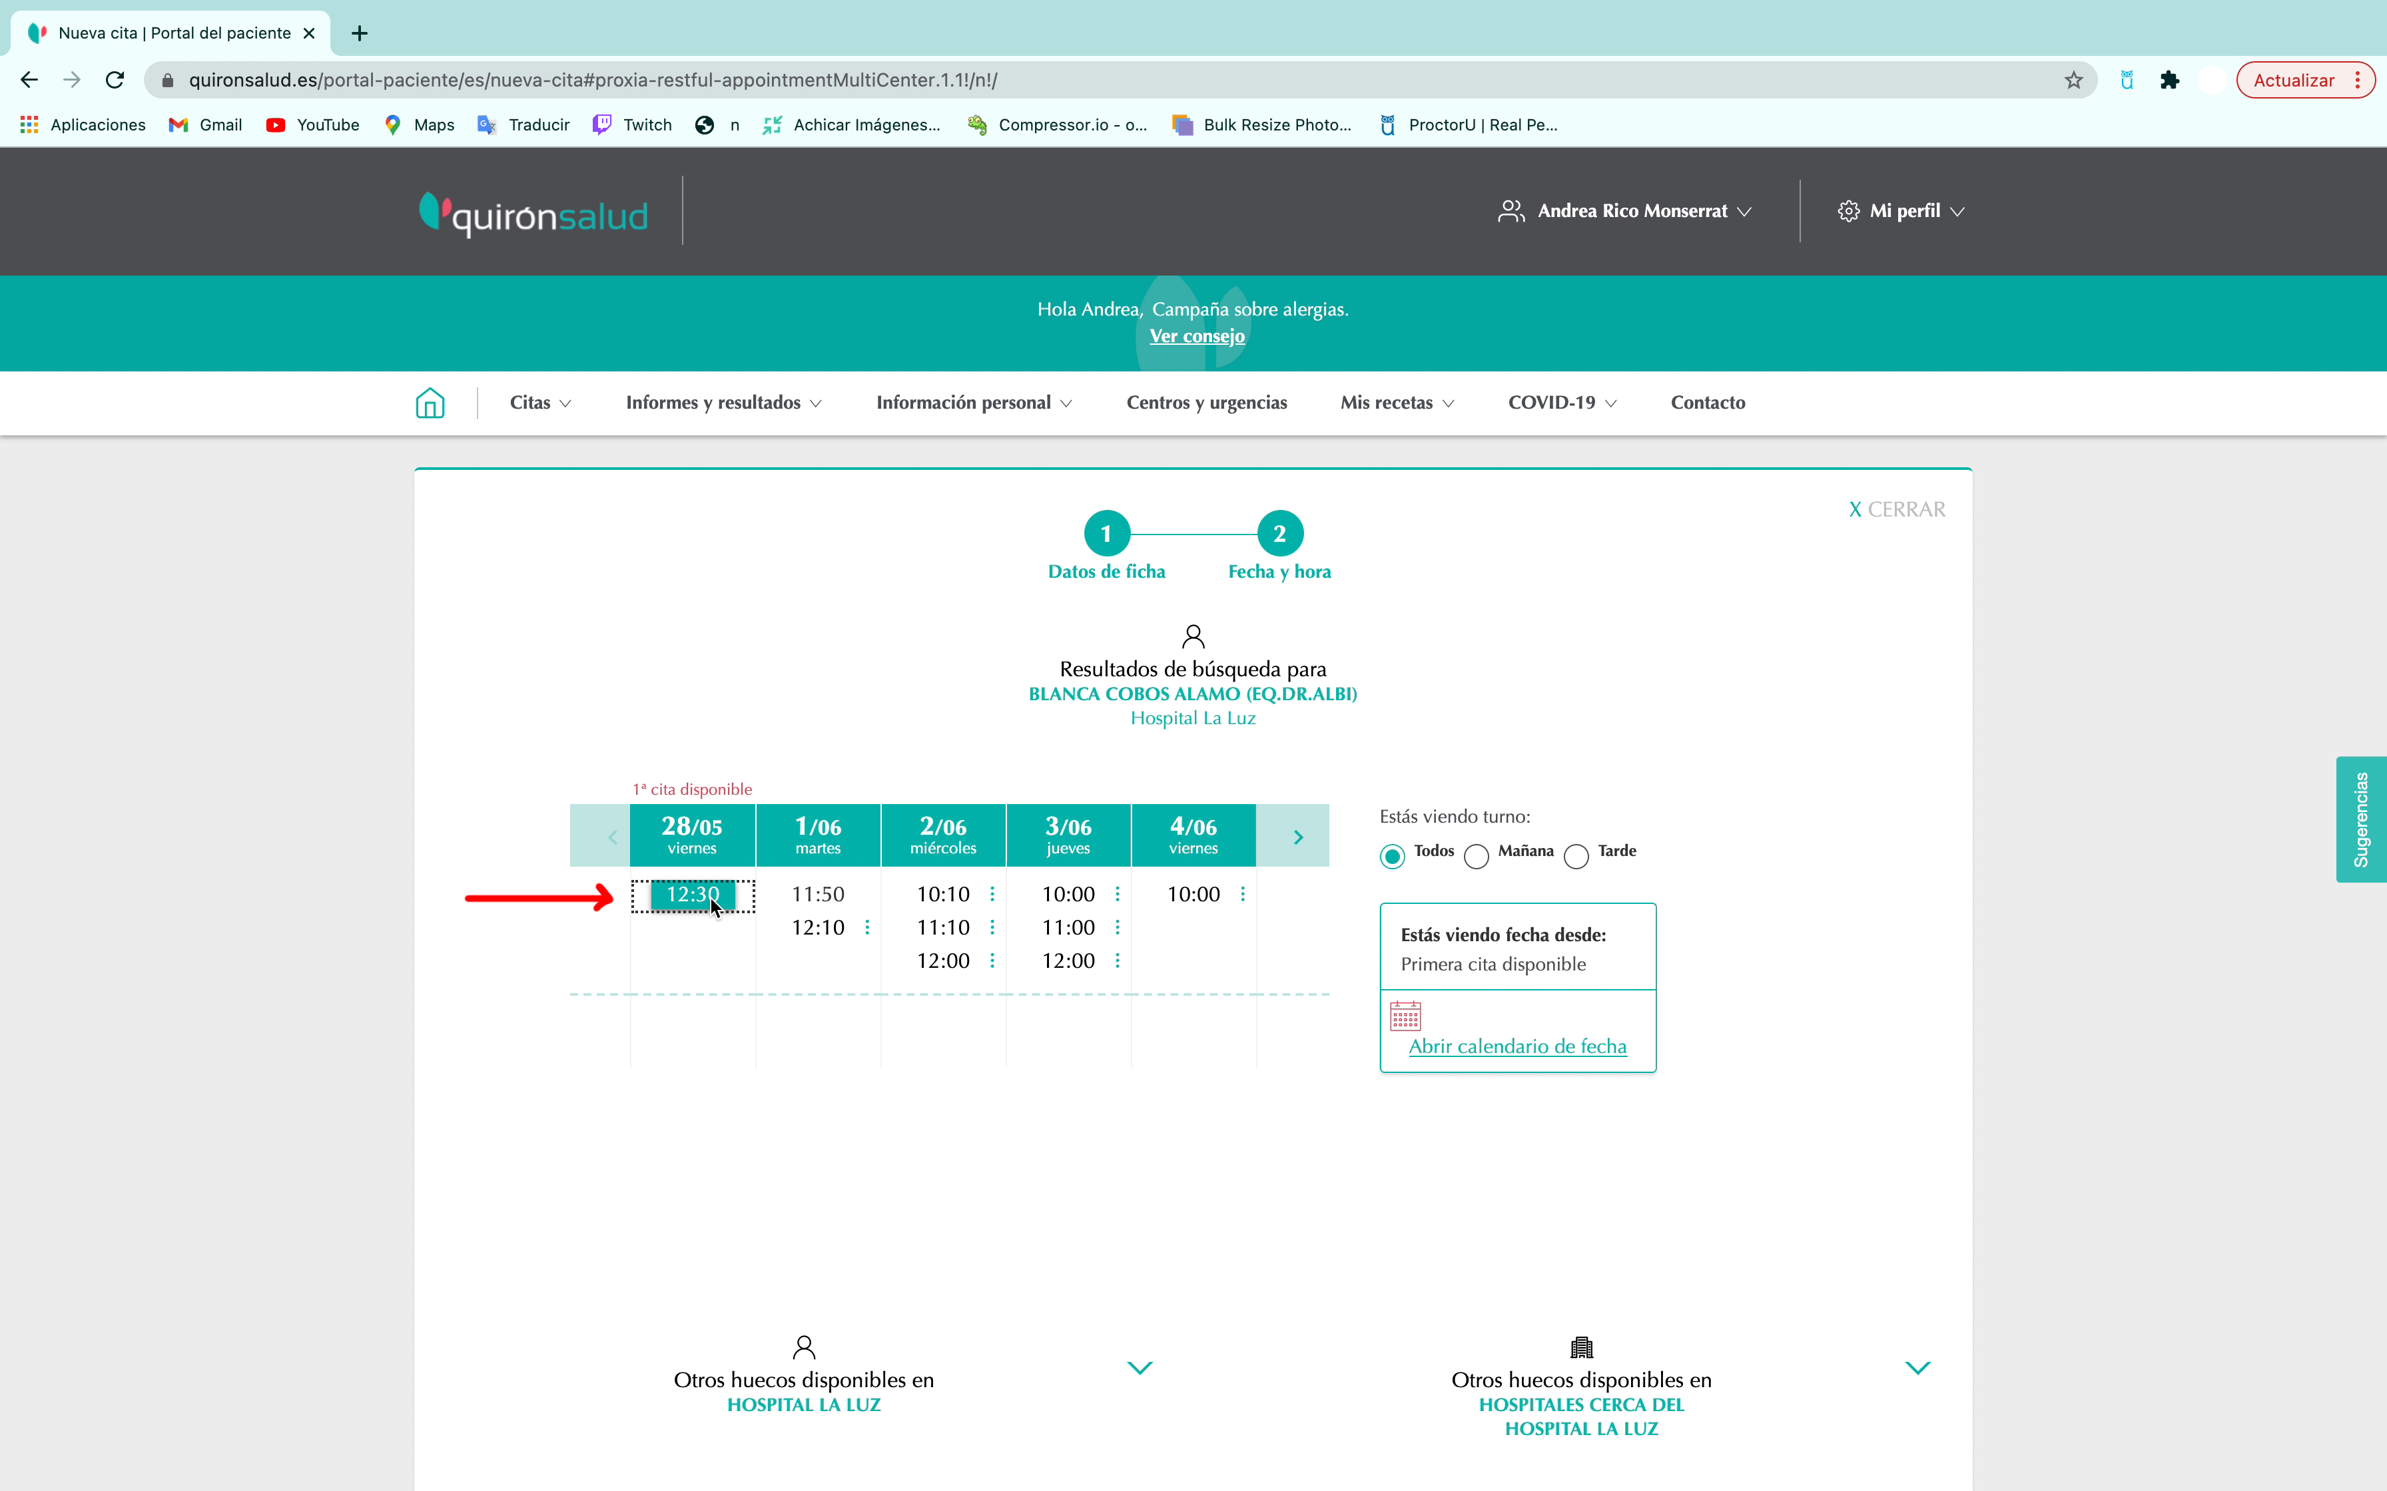2387x1491 pixels.
Task: Click Información personal menu item
Action: click(972, 402)
